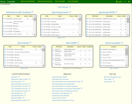Open Users & Passwords menu
This screenshot has width=132, height=104.
73,1
